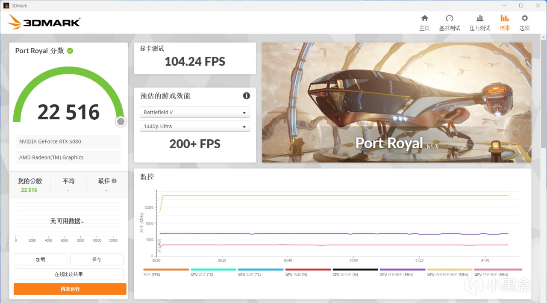The image size is (547, 303).
Task: Open the 1440p Ultra resolution dropdown
Action: pos(194,127)
